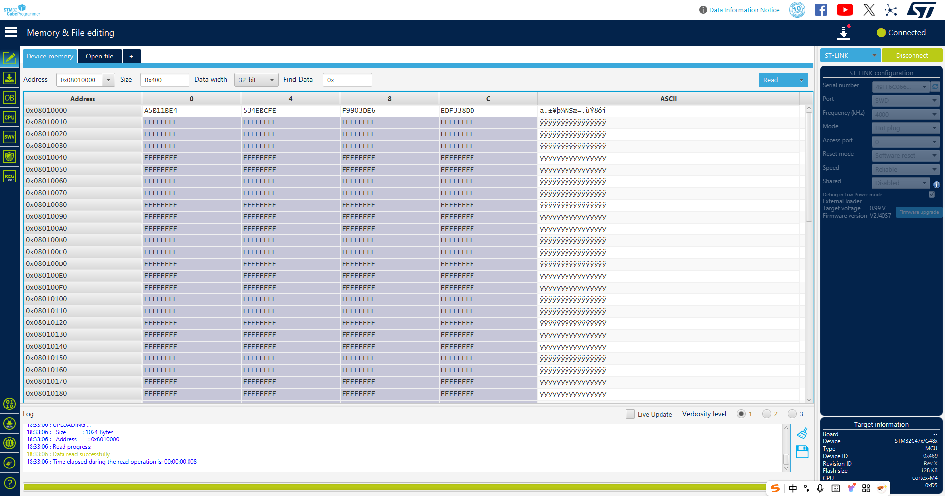
Task: Expand the Address dropdown arrow
Action: point(109,80)
